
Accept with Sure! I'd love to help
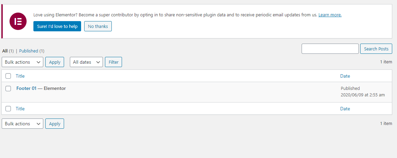click(57, 26)
